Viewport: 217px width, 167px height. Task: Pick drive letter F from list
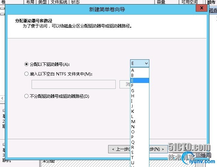(140, 86)
